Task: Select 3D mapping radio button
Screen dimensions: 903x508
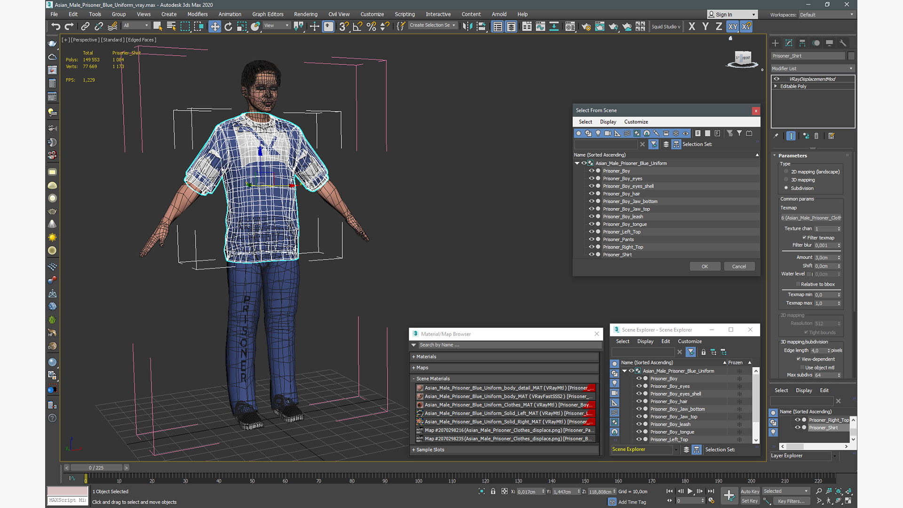Action: 786,180
